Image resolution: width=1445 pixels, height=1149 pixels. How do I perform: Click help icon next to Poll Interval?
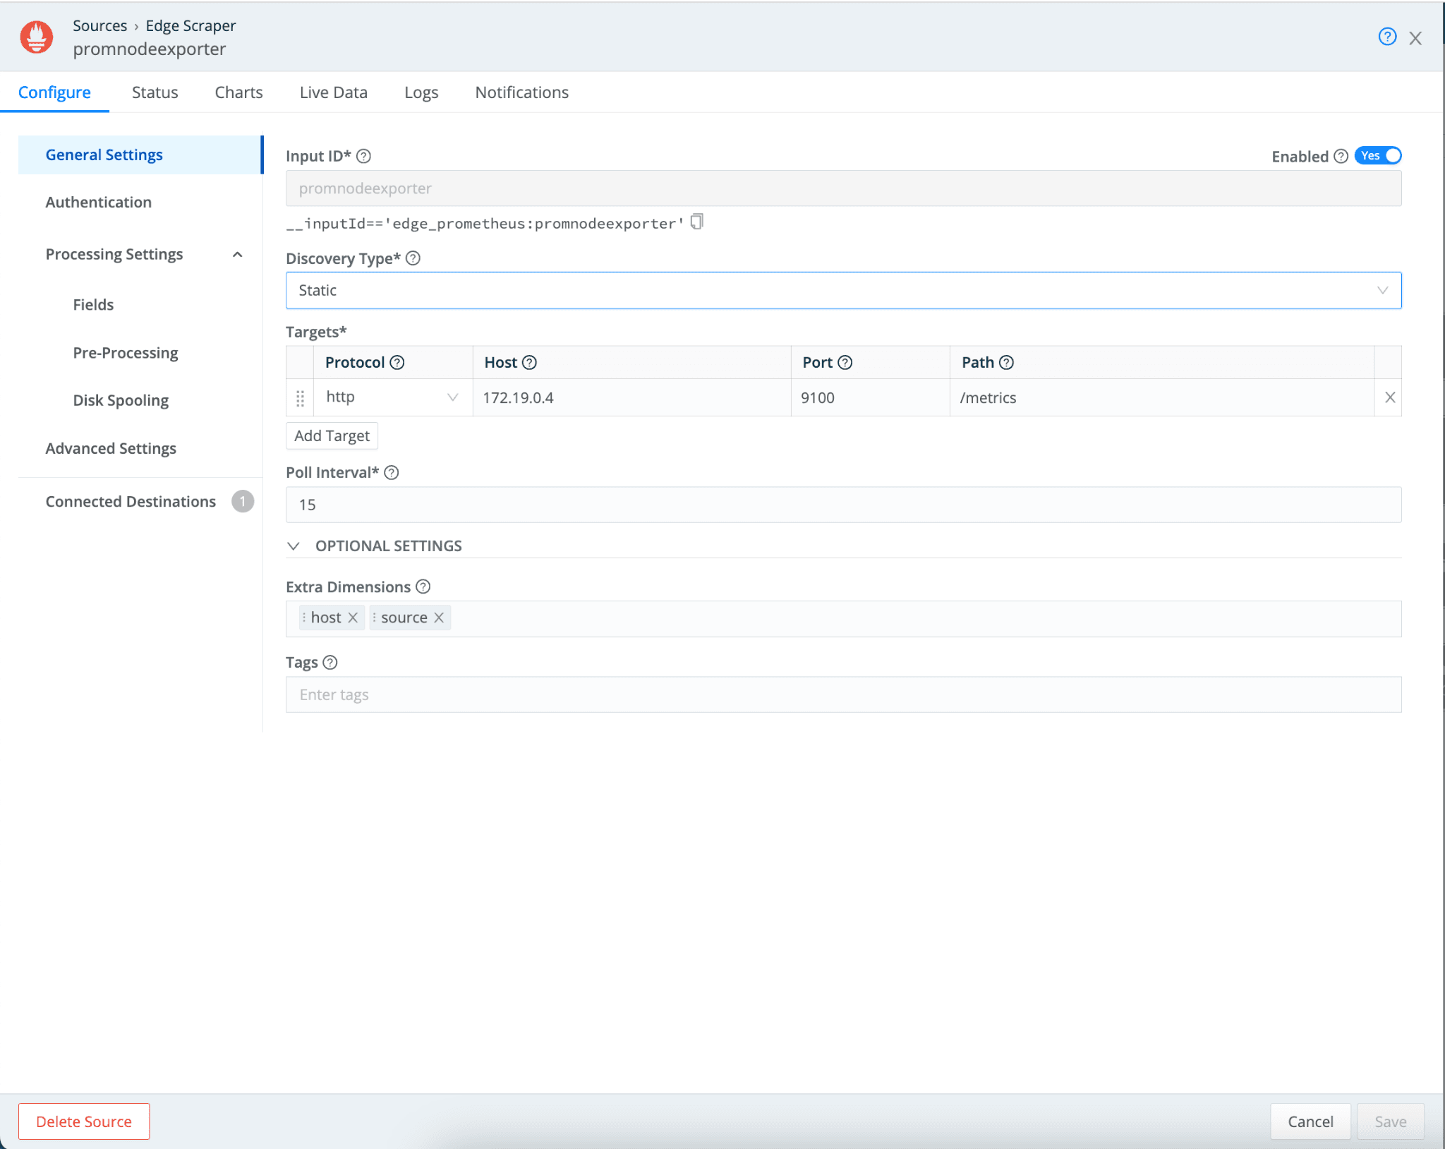(392, 473)
